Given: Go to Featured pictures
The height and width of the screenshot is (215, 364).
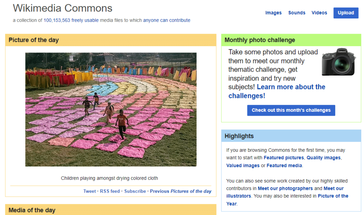Looking at the screenshot, I should (x=284, y=158).
